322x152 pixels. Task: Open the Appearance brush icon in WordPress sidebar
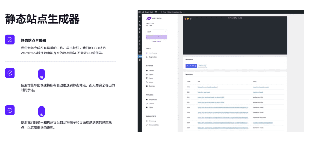(x=139, y=37)
